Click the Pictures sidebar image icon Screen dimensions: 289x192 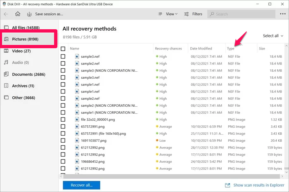[6, 39]
